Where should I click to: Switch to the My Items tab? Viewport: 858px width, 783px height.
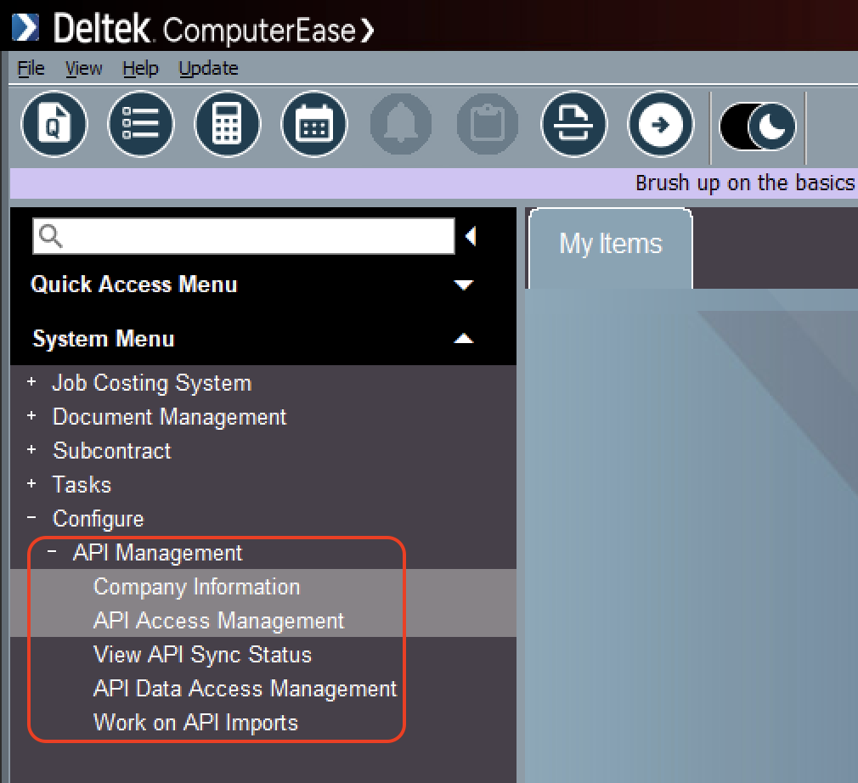point(611,248)
